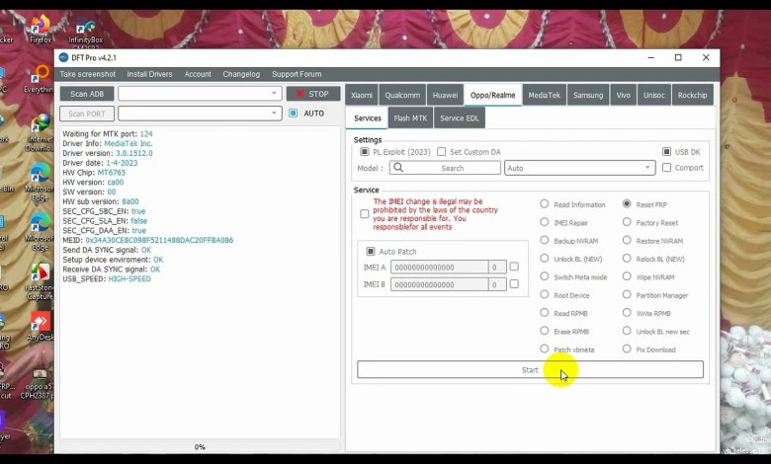Open Changelog menu item
Screen dimensions: 771x464
tap(241, 74)
